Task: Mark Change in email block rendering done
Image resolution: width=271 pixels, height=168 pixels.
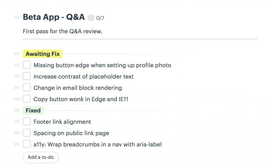Action: [27, 88]
